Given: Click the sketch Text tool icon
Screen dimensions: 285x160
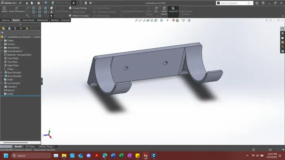Looking at the screenshot, I should [x=52, y=12].
